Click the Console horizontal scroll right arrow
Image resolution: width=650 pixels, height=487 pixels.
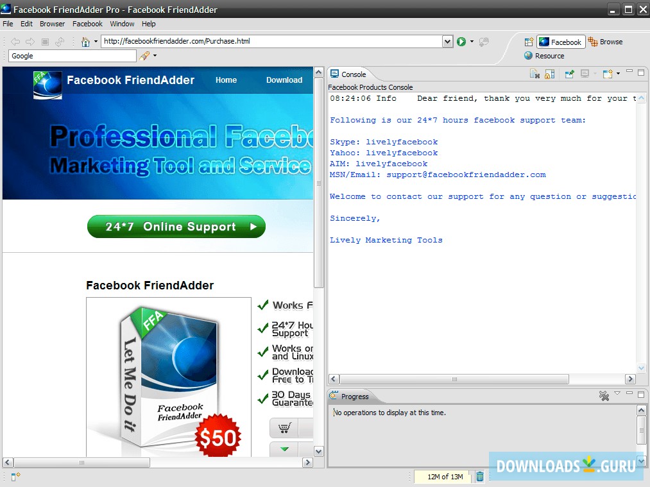tap(631, 379)
